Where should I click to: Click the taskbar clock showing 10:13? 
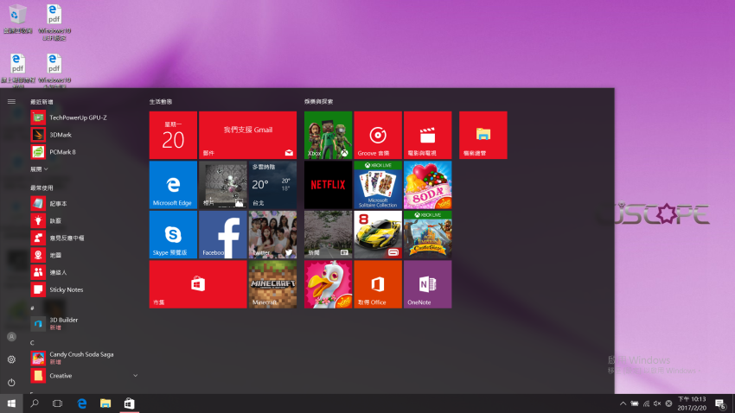692,403
